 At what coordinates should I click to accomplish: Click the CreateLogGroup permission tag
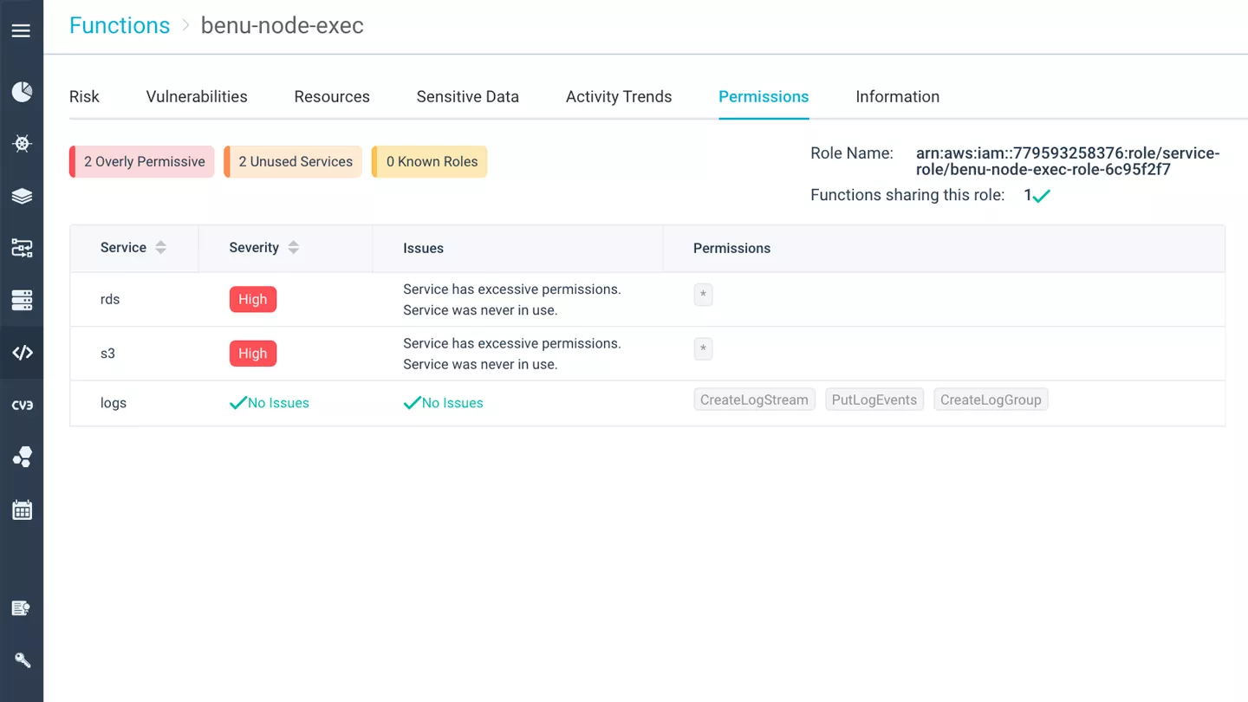991,400
